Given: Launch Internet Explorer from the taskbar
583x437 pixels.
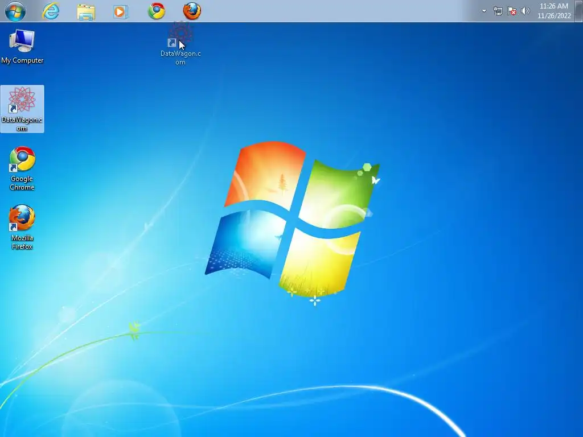Looking at the screenshot, I should coord(51,11).
